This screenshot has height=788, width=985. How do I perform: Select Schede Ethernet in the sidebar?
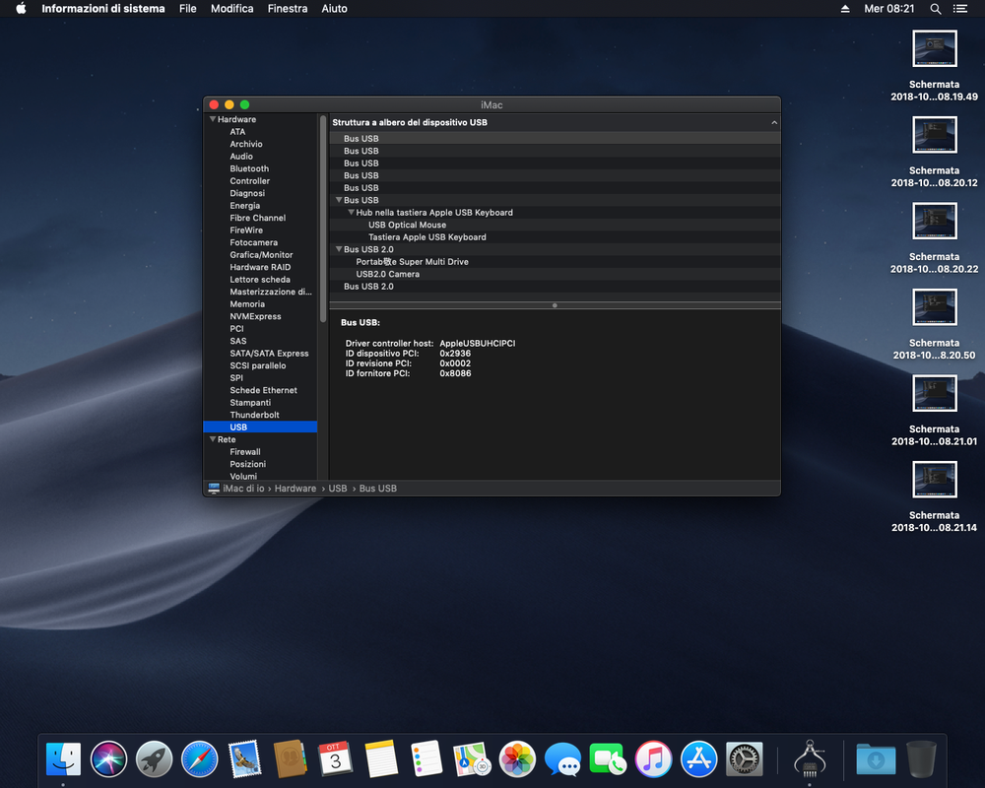coord(263,390)
